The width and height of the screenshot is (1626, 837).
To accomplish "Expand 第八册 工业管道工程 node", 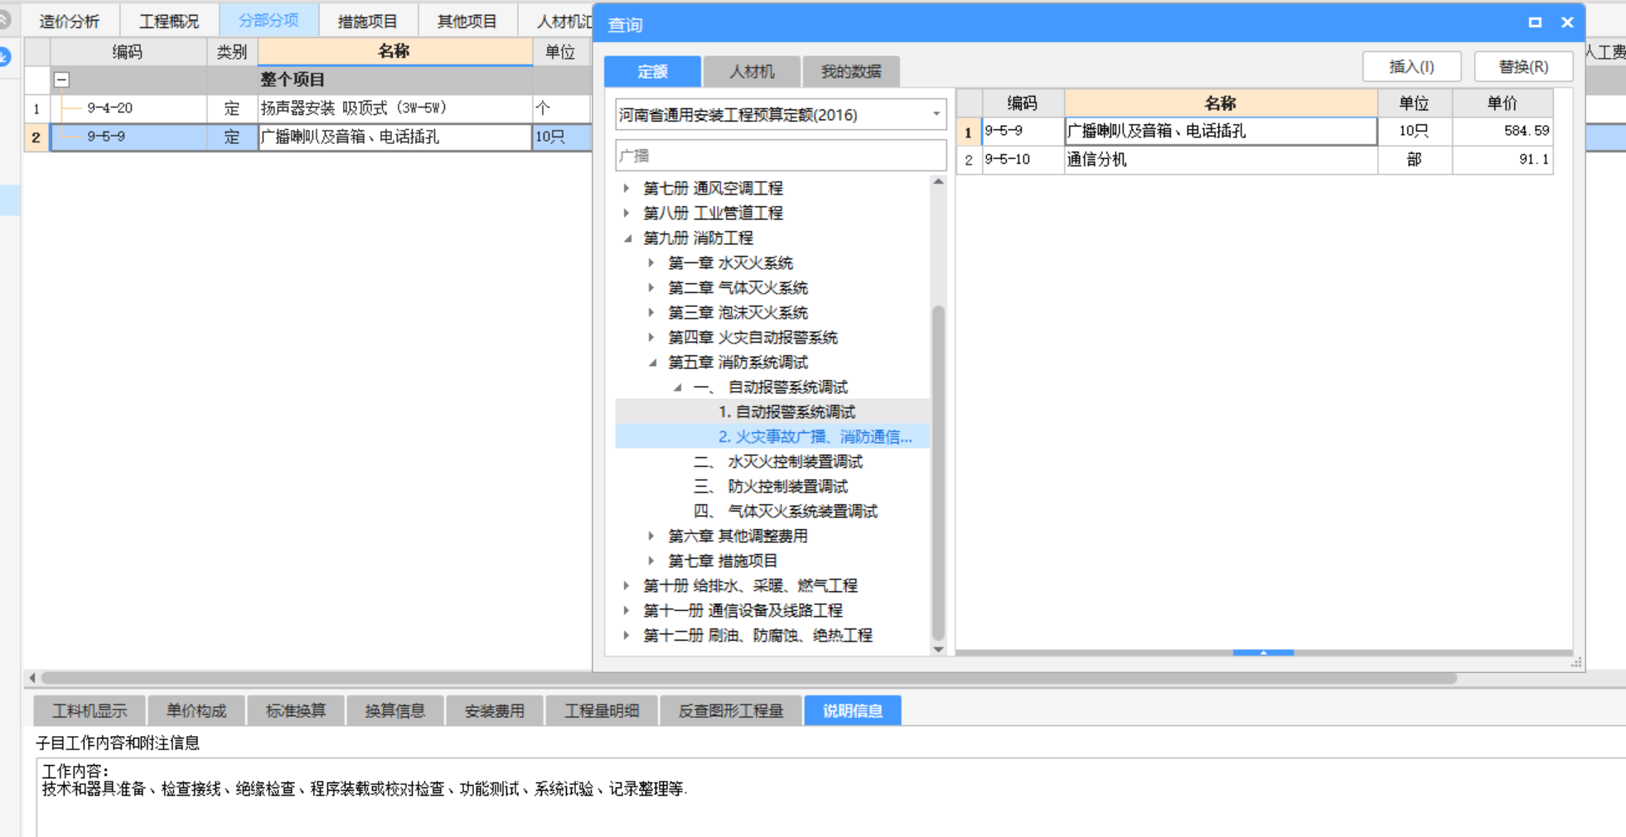I will tap(627, 213).
